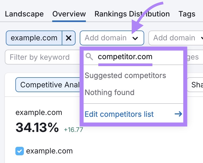Viewport: 203px width, 163px height.
Task: Click the magnifier search icon in dropdown
Action: [x=90, y=57]
